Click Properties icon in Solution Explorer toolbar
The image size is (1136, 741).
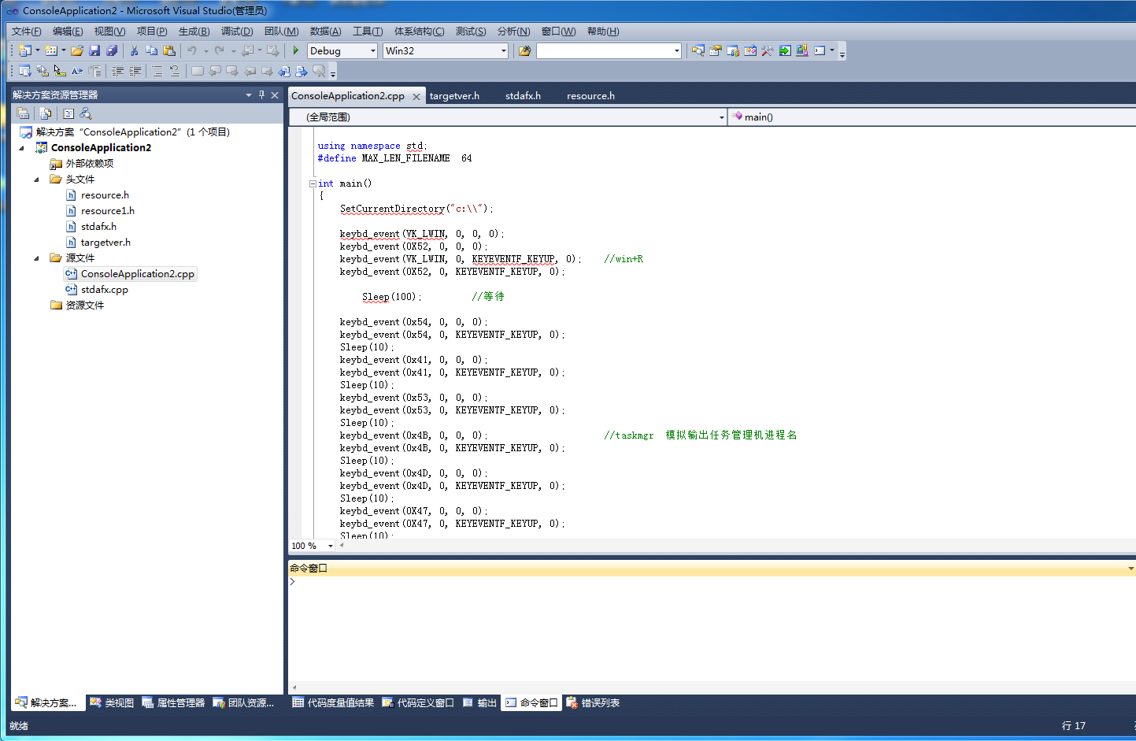(x=23, y=113)
